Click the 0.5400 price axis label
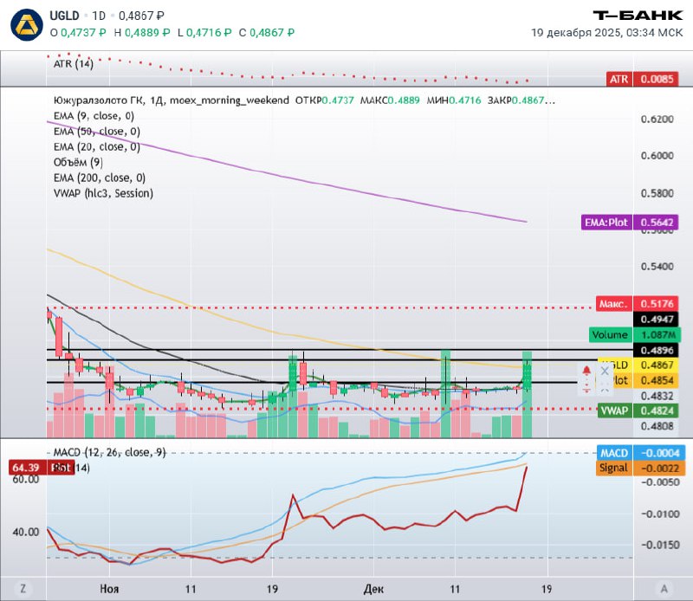The image size is (693, 601). point(657,267)
